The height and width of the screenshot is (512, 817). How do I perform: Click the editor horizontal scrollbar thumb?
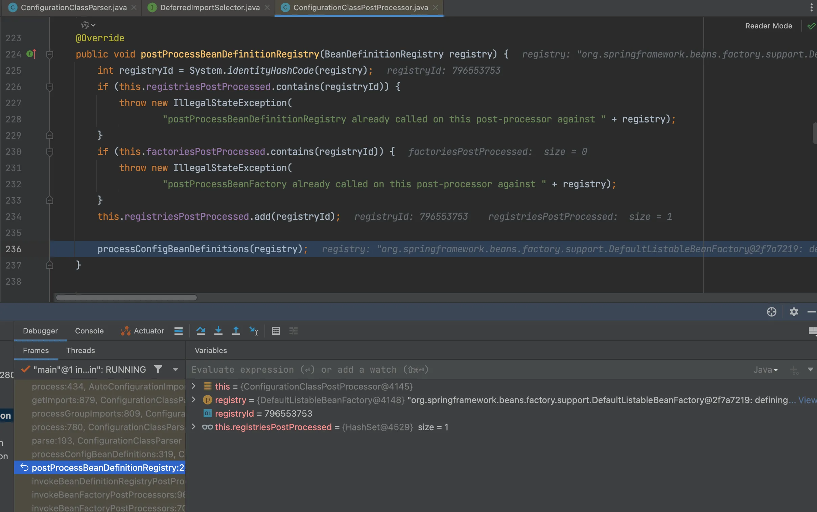(x=126, y=298)
